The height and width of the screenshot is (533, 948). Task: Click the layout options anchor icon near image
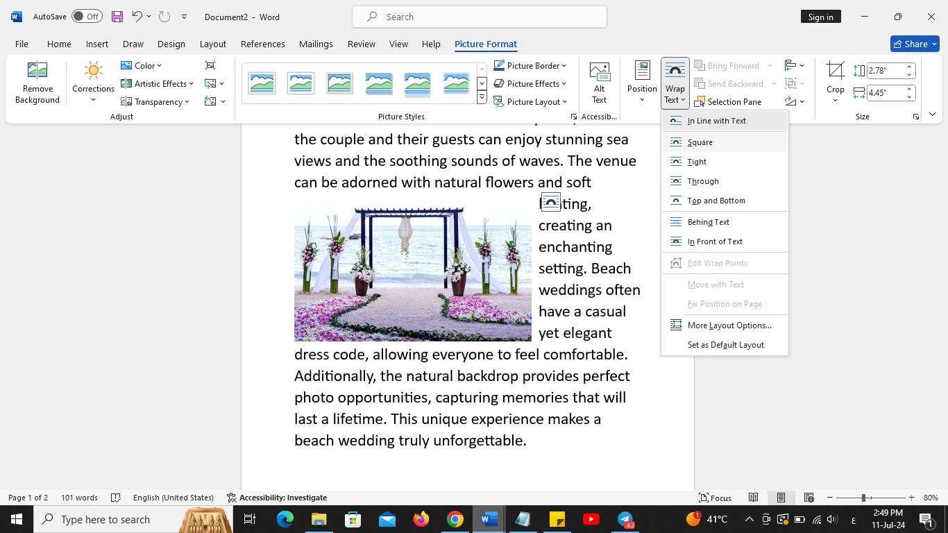point(550,203)
